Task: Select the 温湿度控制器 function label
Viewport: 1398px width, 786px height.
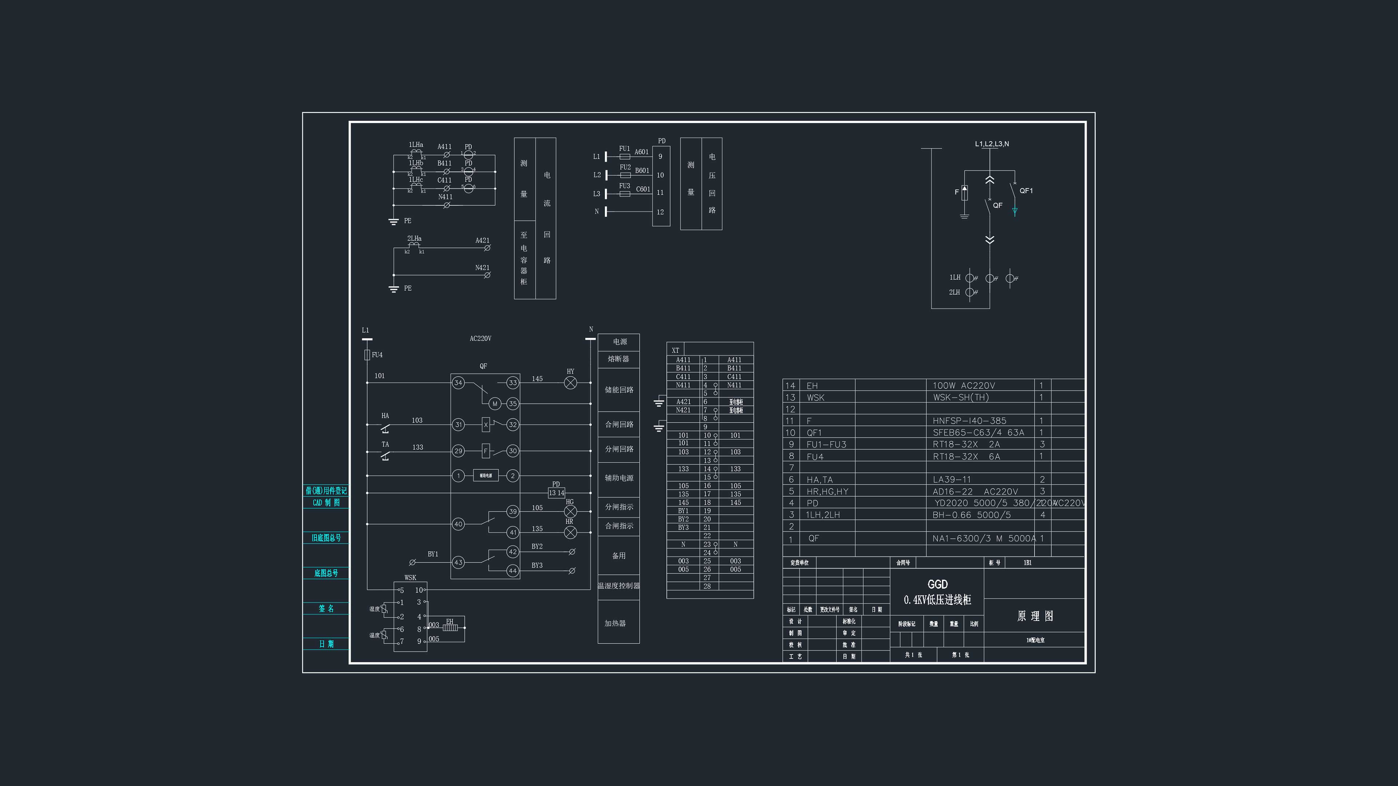Action: [619, 586]
